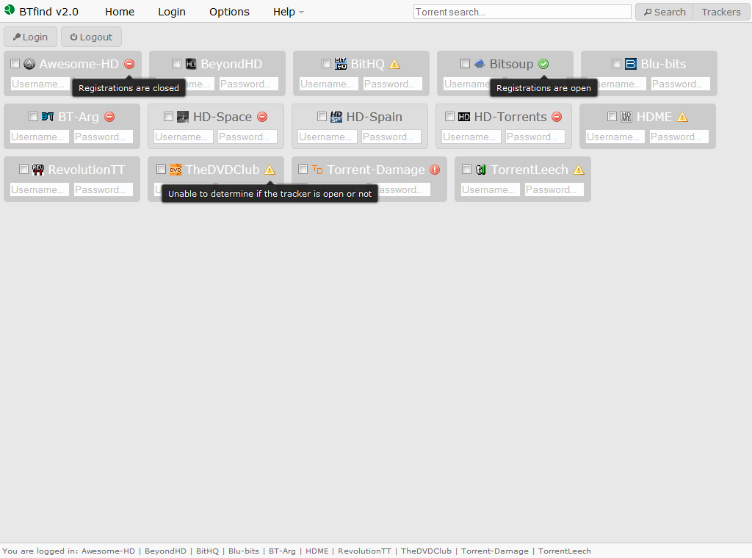Select the RevolutionTT checkbox

click(23, 170)
